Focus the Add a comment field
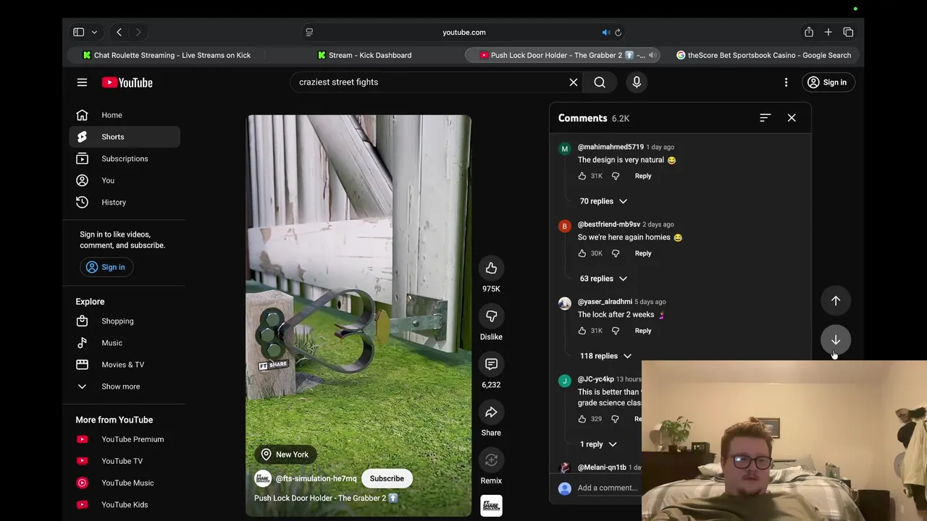 pos(608,488)
